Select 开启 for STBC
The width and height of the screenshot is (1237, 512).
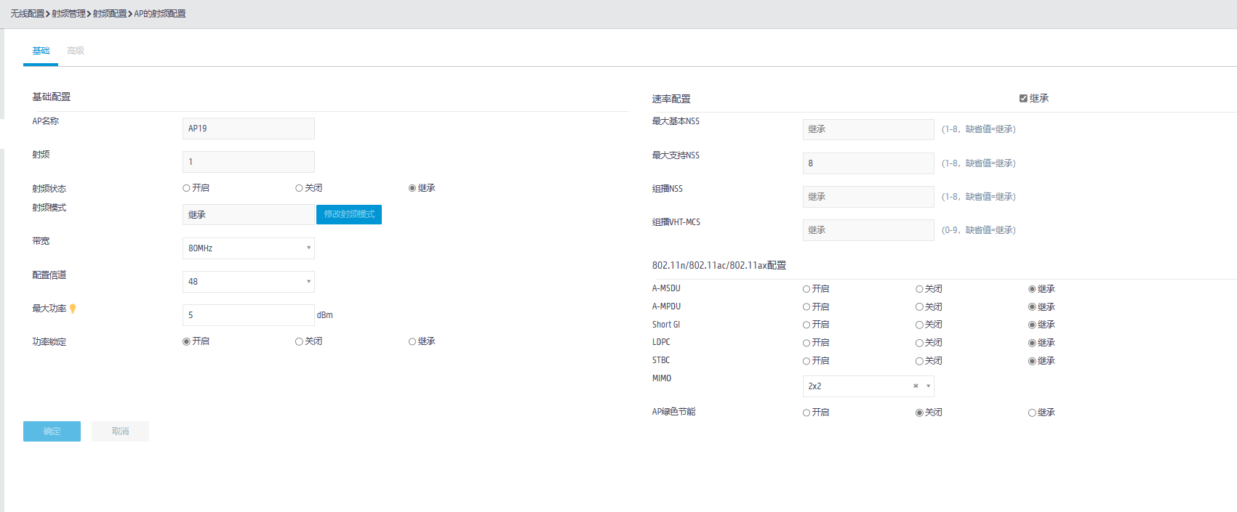(x=806, y=361)
